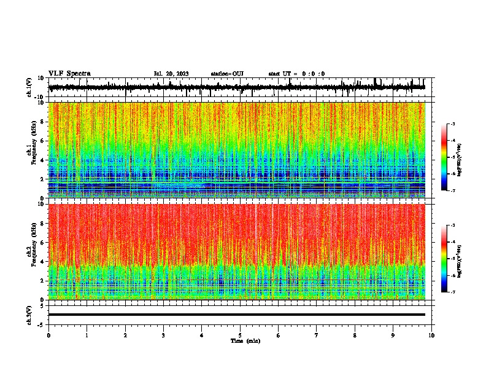Click the "8" frequency tick of ch.1 spectrogram
486x376 pixels.
pos(42,122)
